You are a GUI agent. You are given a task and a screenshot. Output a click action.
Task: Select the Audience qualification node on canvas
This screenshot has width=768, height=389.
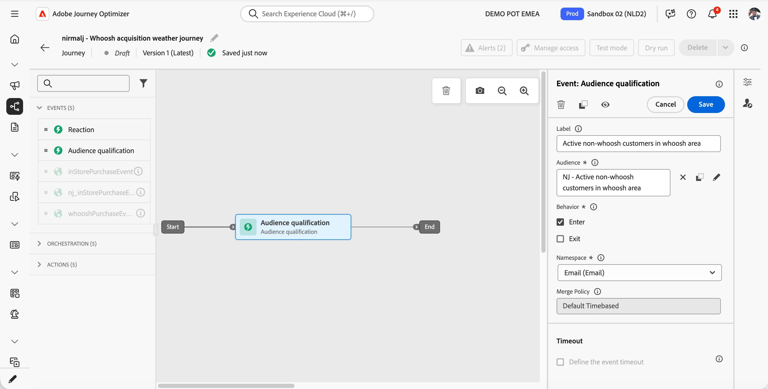(x=293, y=227)
